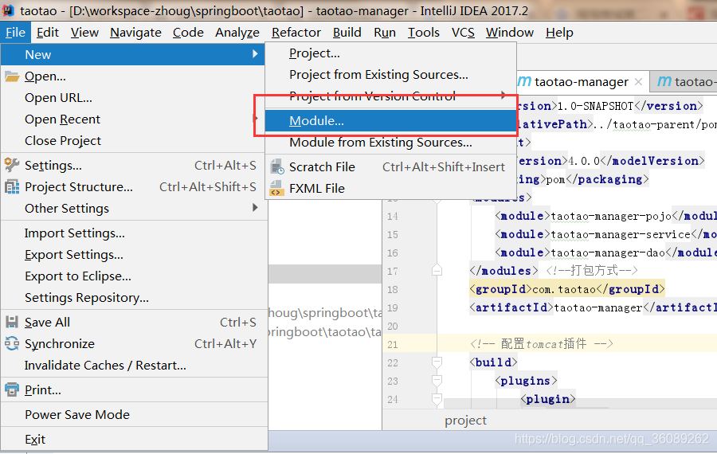Select Project from Existing Sources...

[x=390, y=75]
